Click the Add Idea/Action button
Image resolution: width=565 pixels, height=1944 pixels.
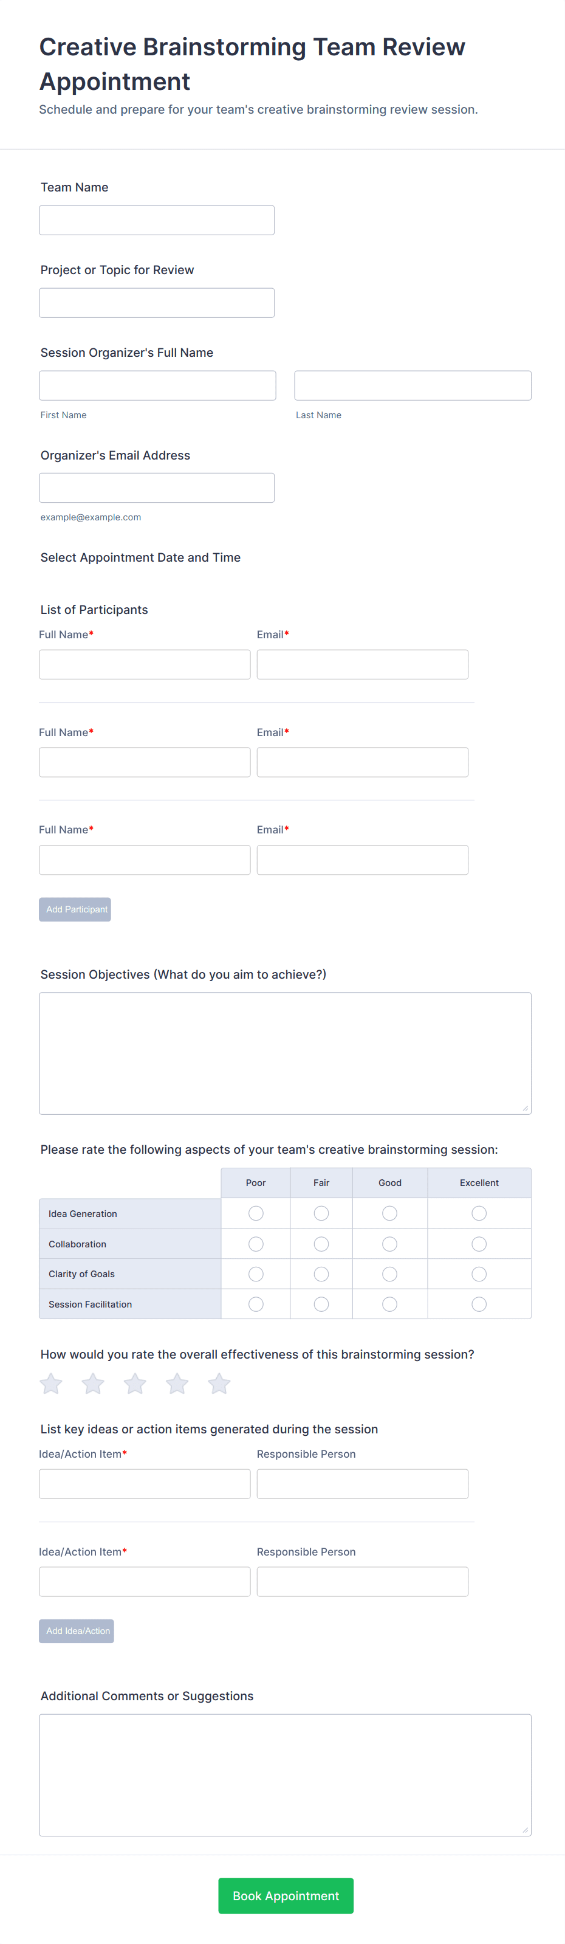click(76, 1631)
